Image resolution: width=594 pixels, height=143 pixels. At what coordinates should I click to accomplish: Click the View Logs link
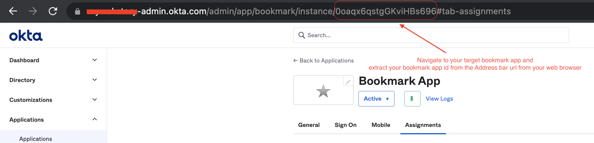[439, 99]
